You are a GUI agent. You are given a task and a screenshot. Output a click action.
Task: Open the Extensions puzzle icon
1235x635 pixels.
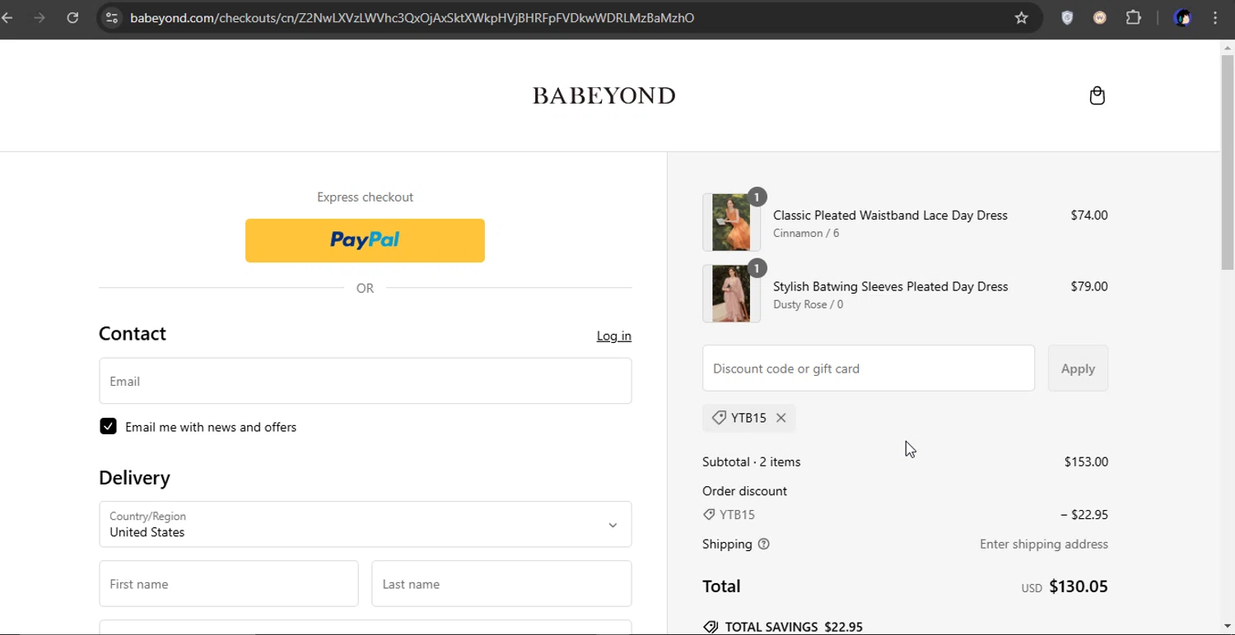(x=1133, y=17)
